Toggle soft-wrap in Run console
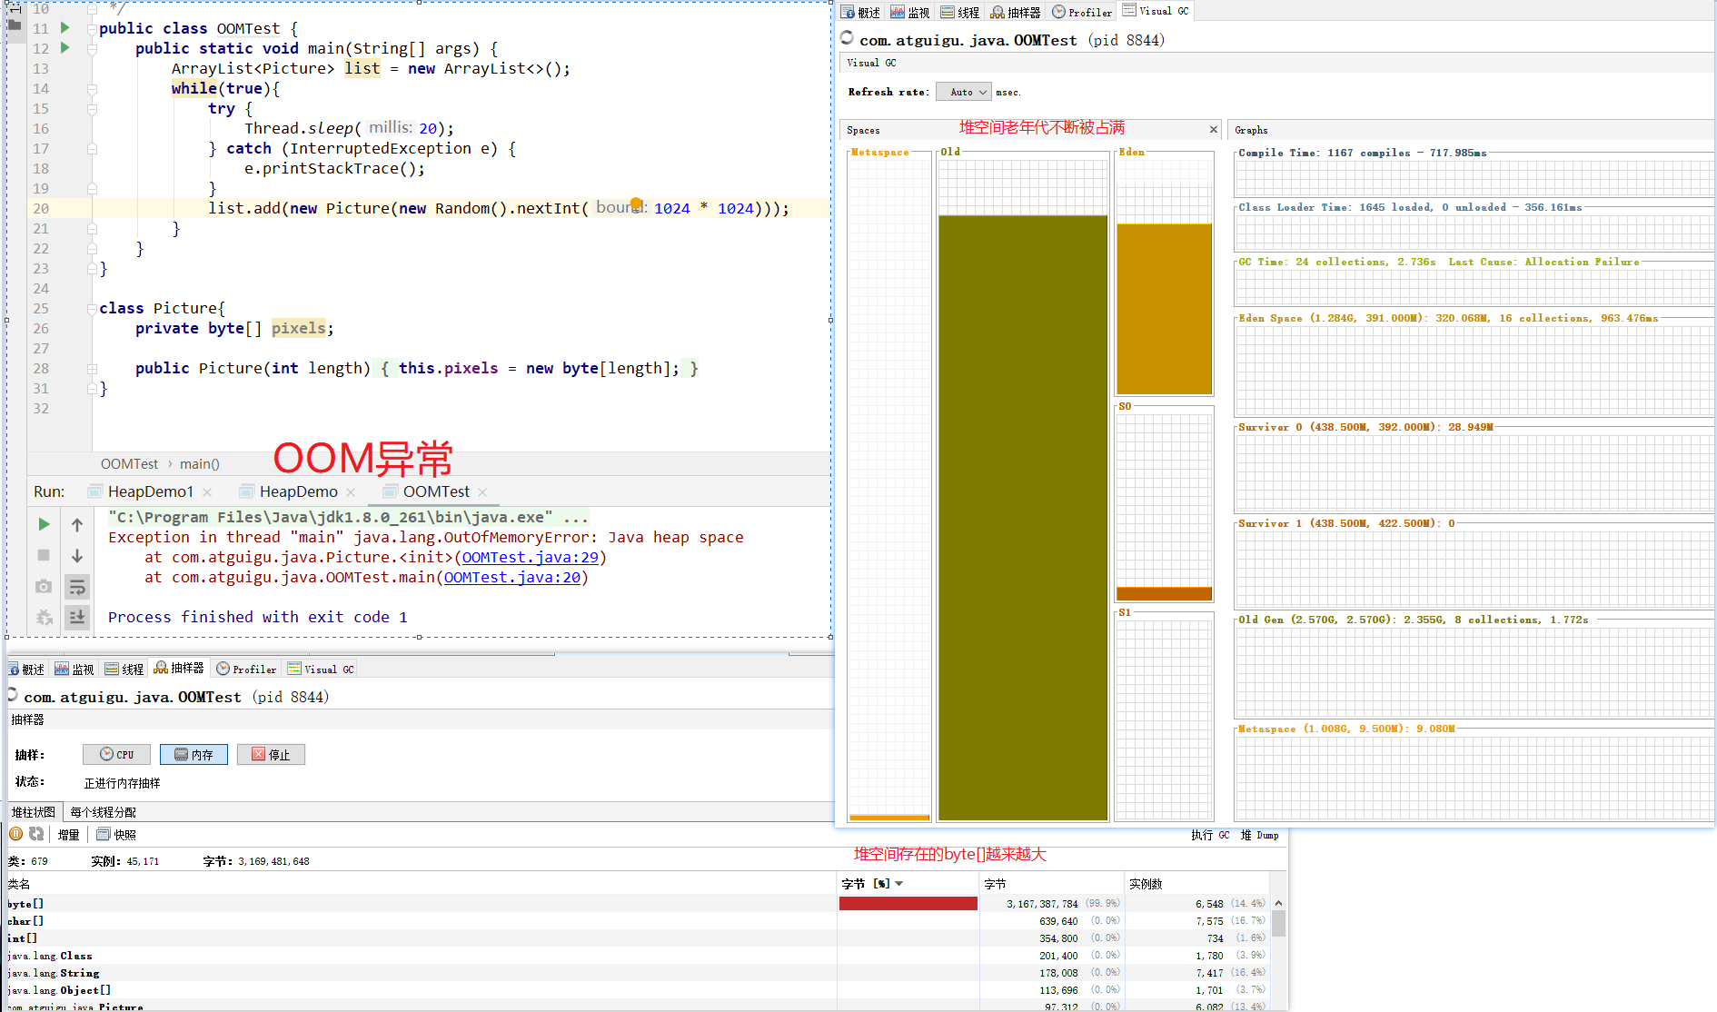 click(77, 586)
